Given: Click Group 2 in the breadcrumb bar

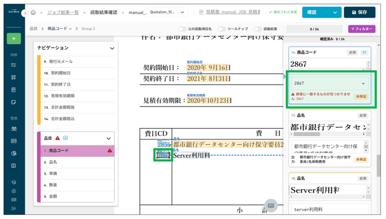Looking at the screenshot, I should point(88,29).
